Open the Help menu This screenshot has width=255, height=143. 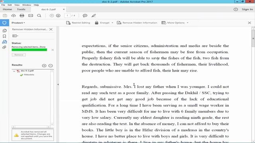point(36,5)
